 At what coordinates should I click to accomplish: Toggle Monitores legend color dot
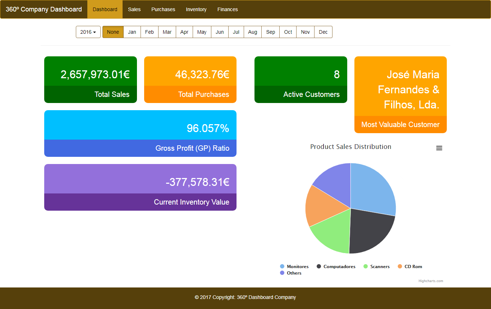282,266
